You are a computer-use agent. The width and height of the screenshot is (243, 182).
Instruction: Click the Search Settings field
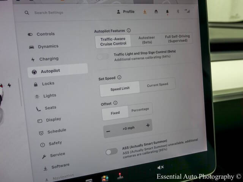pyautogui.click(x=49, y=13)
